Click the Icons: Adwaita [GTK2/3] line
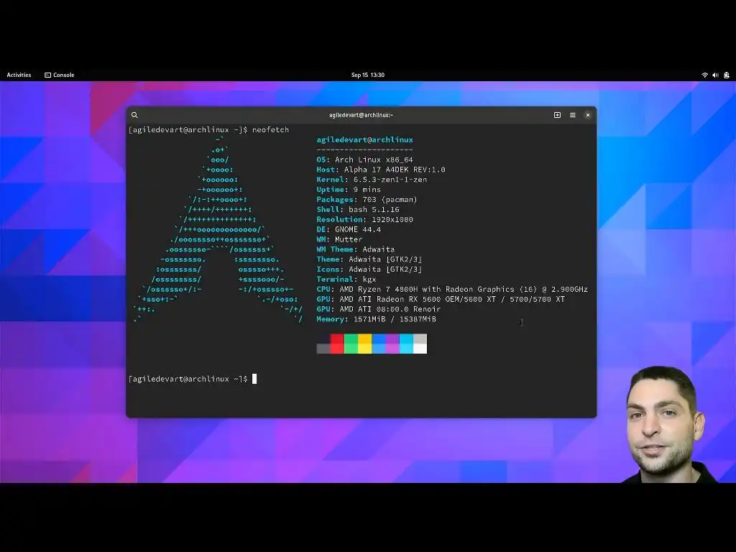This screenshot has height=552, width=736. click(369, 270)
